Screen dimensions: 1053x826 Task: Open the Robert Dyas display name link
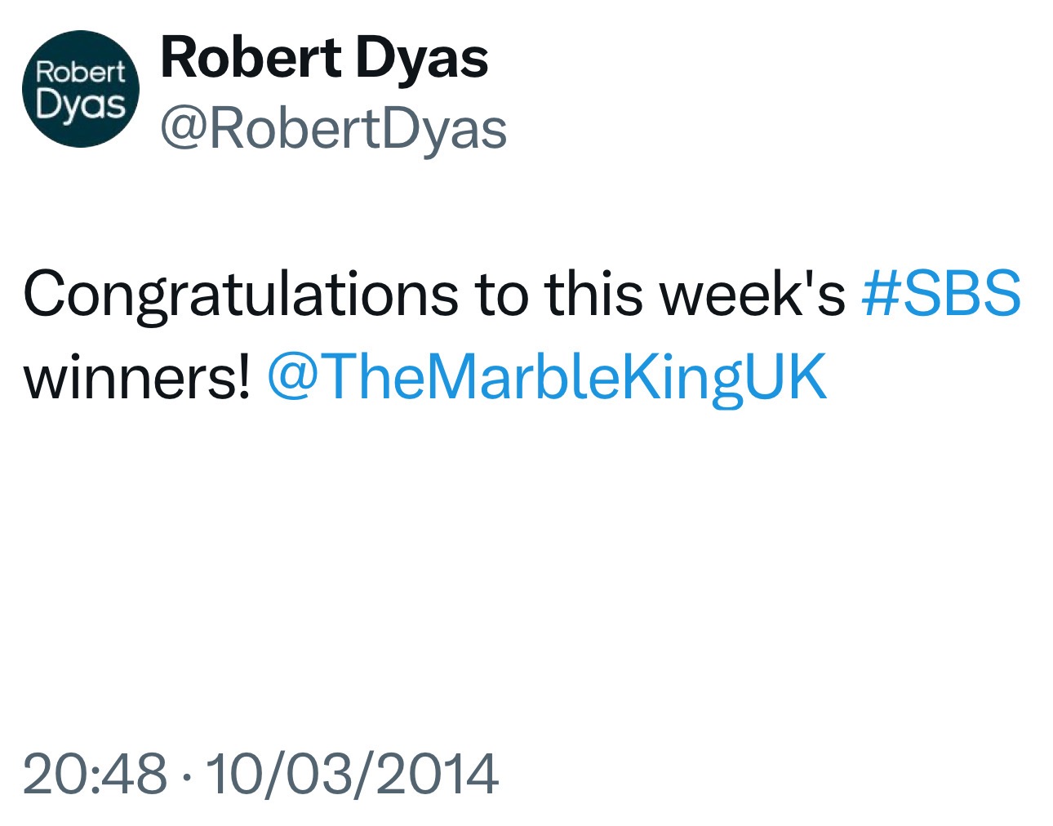(x=324, y=58)
